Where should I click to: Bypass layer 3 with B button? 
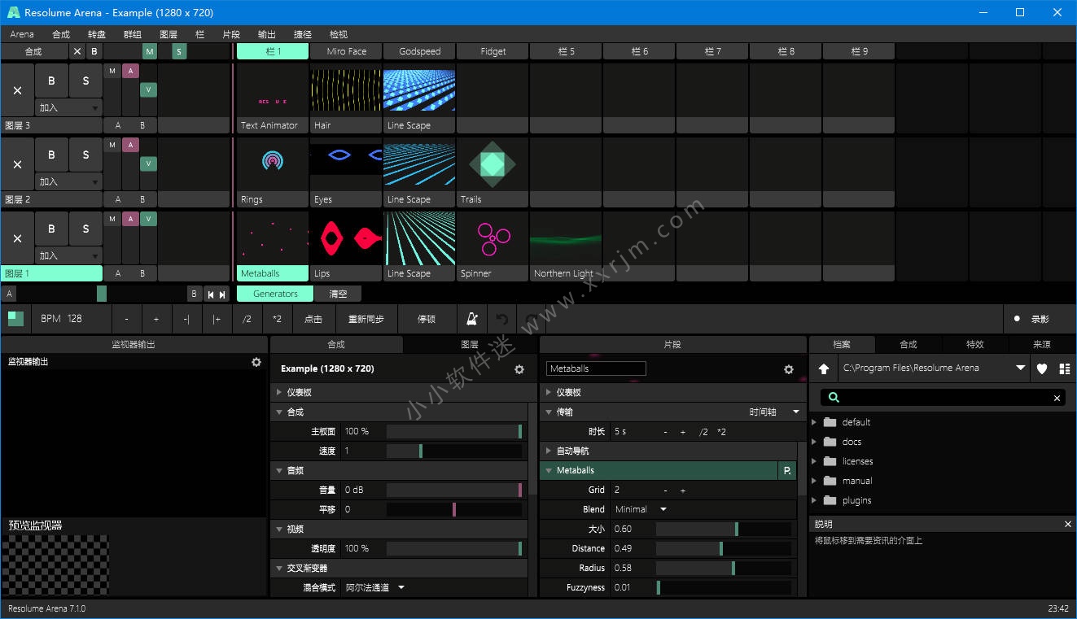51,81
